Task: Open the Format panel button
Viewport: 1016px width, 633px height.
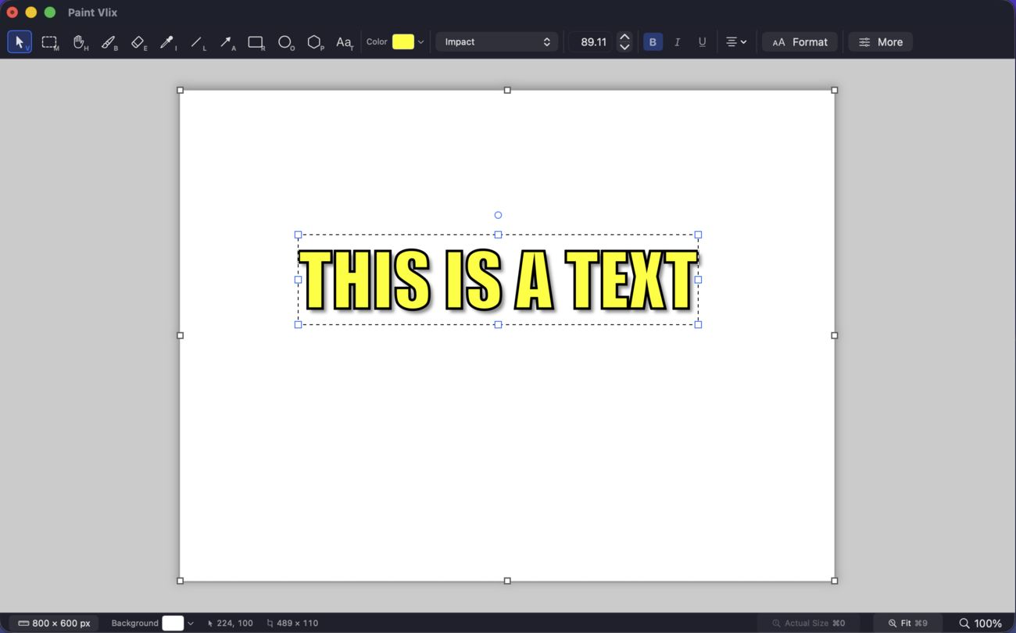Action: (800, 42)
